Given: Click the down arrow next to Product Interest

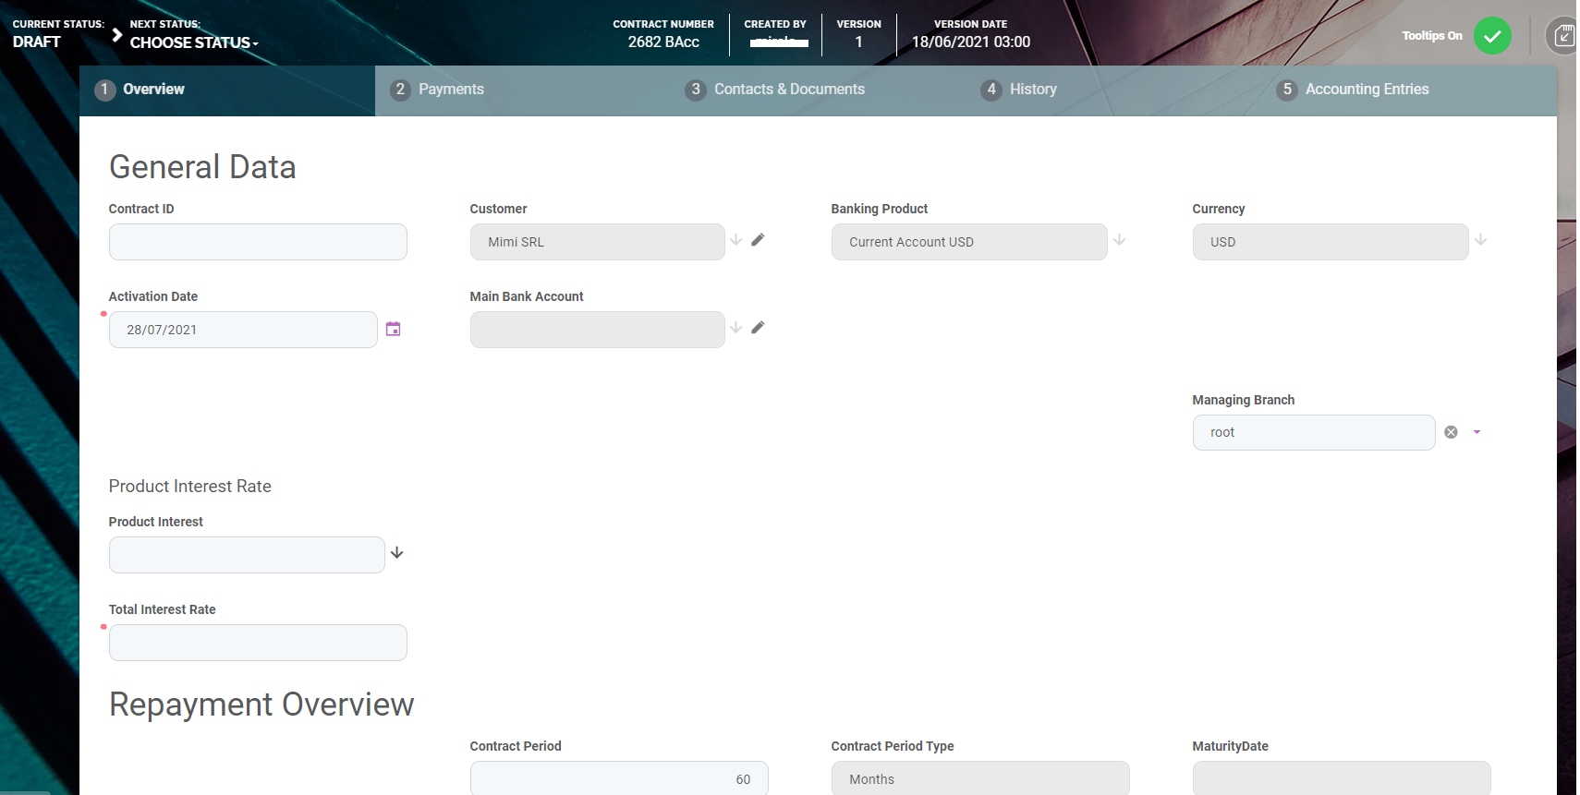Looking at the screenshot, I should 396,553.
